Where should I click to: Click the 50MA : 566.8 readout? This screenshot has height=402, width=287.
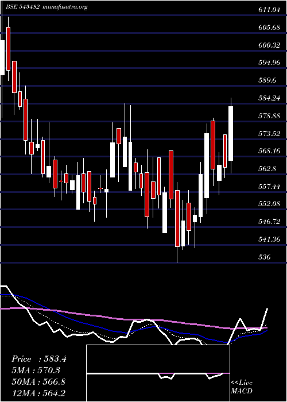click(x=38, y=382)
